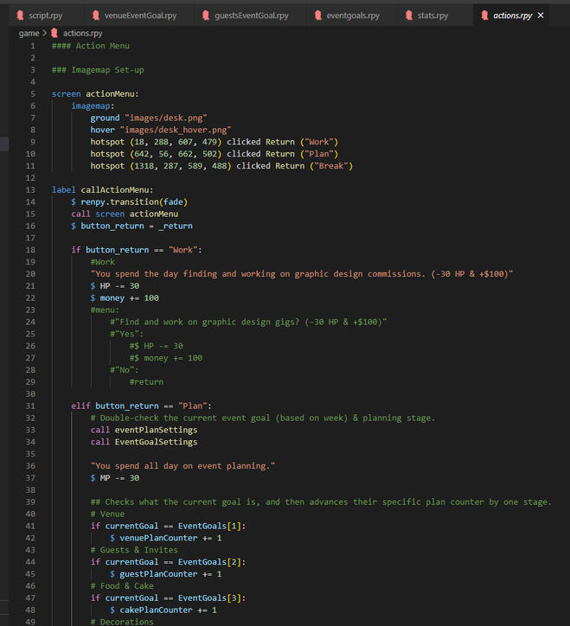Click line number 31 in the gutter
Screen dimensions: 570x626
click(31, 406)
